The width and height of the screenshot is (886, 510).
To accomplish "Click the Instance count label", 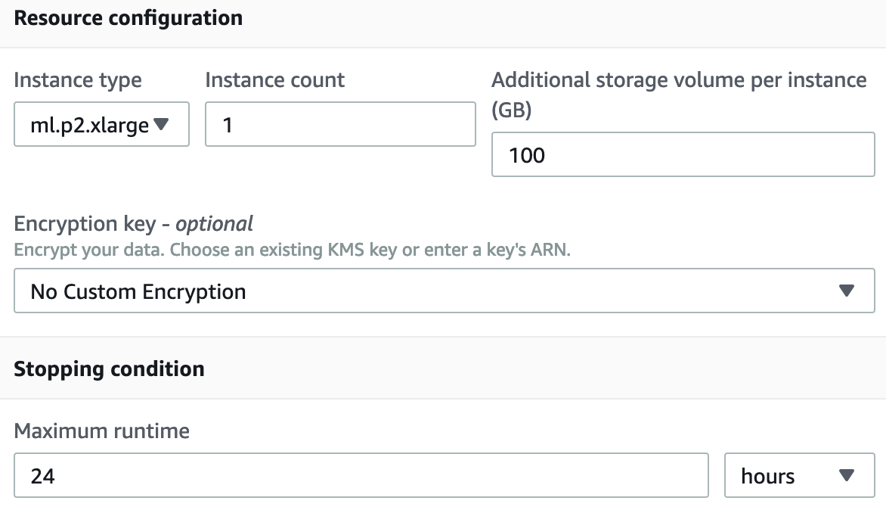I will pos(275,80).
